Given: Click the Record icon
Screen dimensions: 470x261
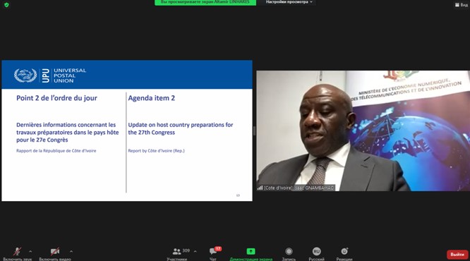Looking at the screenshot, I should (x=289, y=251).
